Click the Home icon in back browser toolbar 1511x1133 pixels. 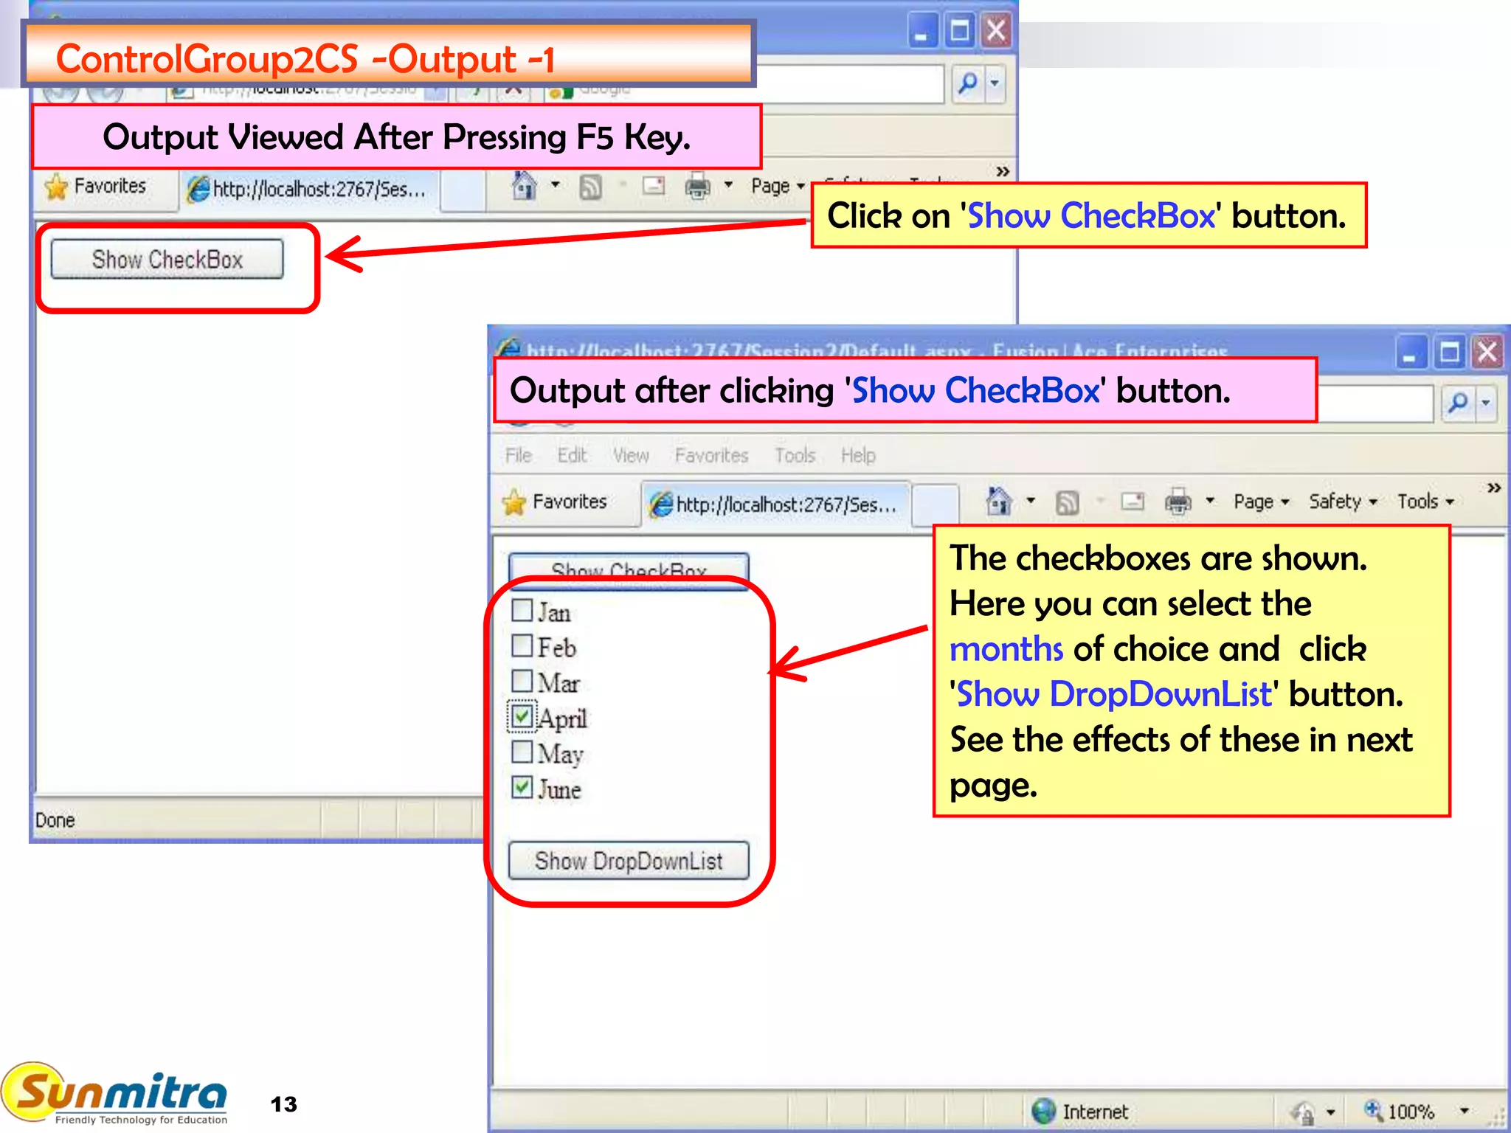[524, 186]
